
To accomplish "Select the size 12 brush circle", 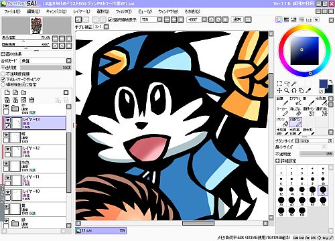I will click(x=281, y=190).
